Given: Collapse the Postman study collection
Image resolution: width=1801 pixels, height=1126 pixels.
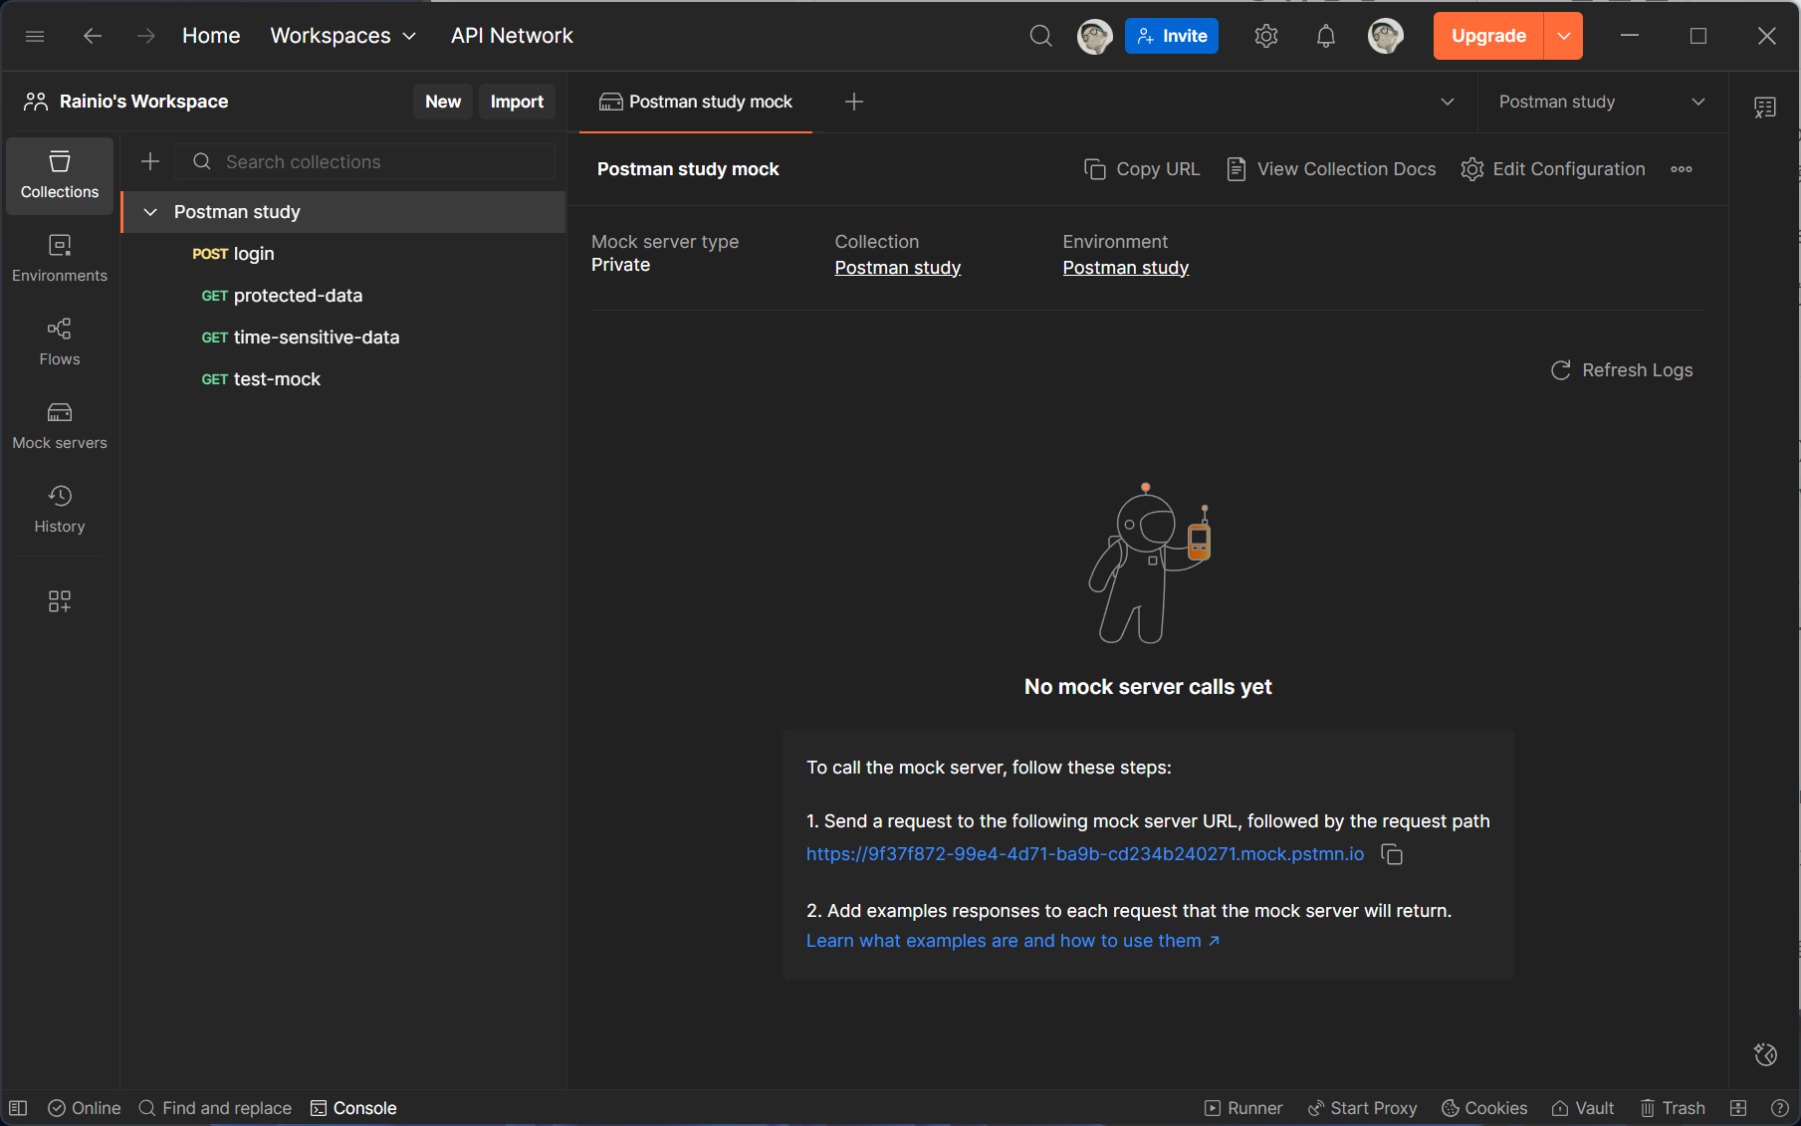Looking at the screenshot, I should tap(150, 212).
